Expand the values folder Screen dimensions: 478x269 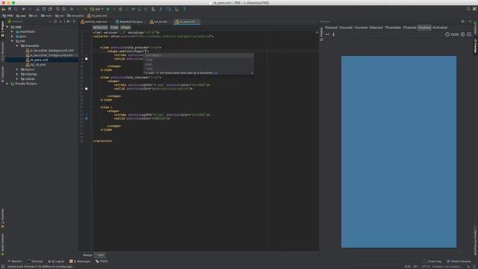pos(17,78)
